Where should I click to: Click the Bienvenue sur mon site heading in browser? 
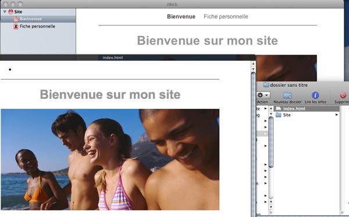tap(110, 94)
